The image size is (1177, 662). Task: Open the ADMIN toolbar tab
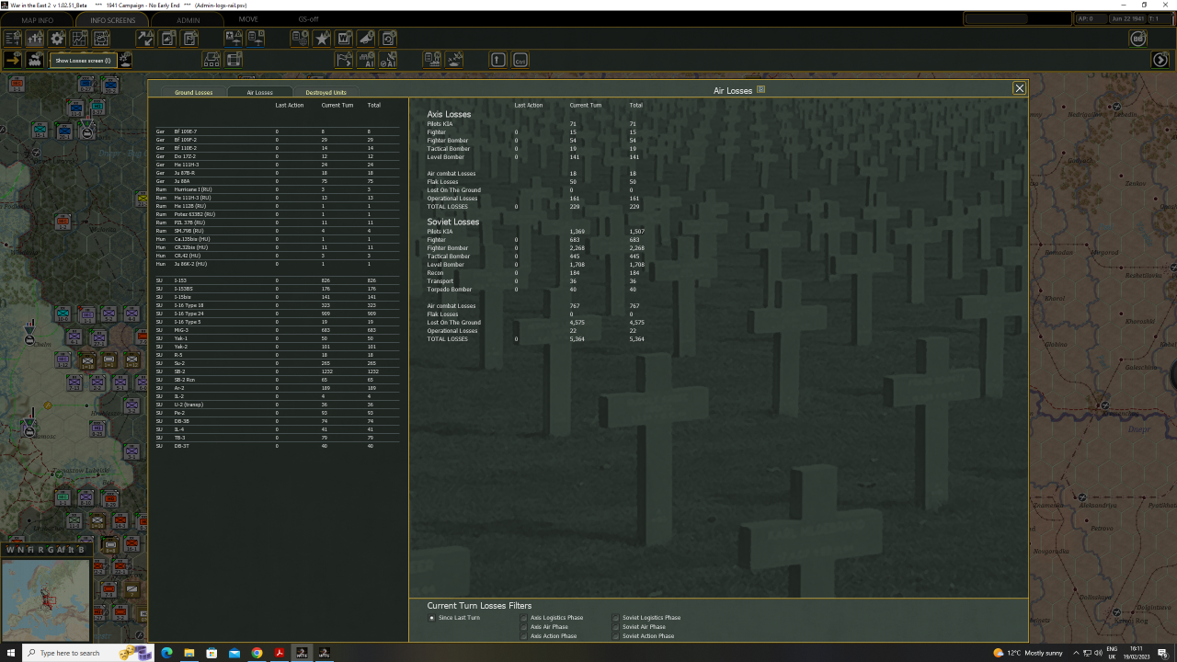pos(188,19)
